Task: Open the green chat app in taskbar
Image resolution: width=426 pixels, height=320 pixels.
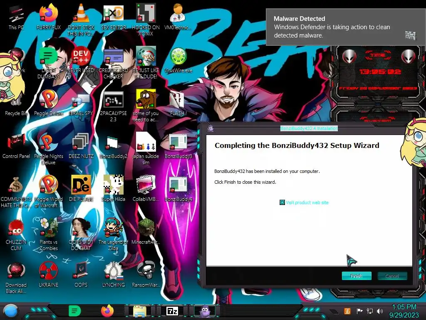Action: click(x=75, y=311)
